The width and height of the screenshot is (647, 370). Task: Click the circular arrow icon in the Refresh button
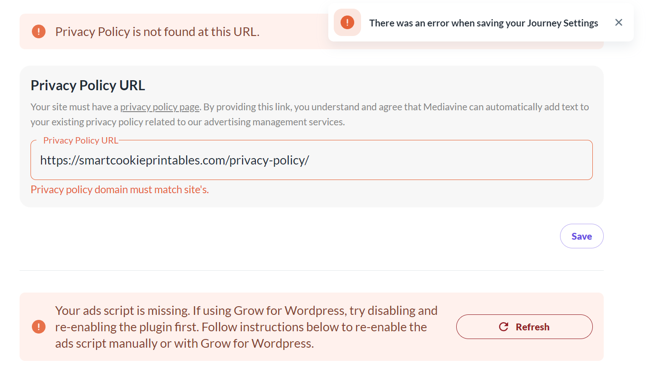[x=504, y=327]
